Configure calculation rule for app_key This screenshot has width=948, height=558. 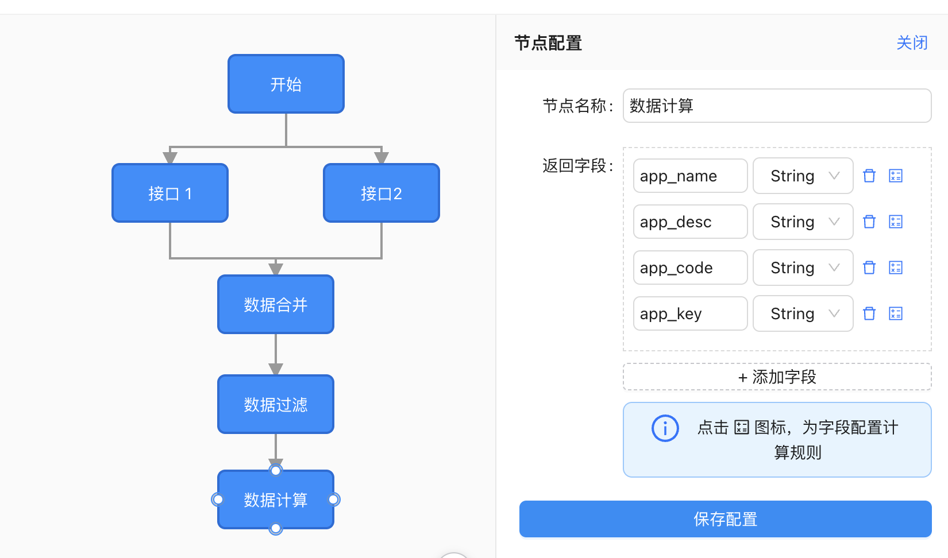(896, 313)
